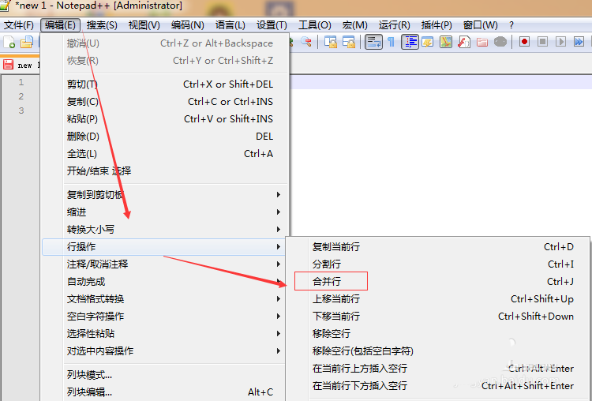Open the Document map icon
This screenshot has width=592, height=401.
tap(446, 42)
